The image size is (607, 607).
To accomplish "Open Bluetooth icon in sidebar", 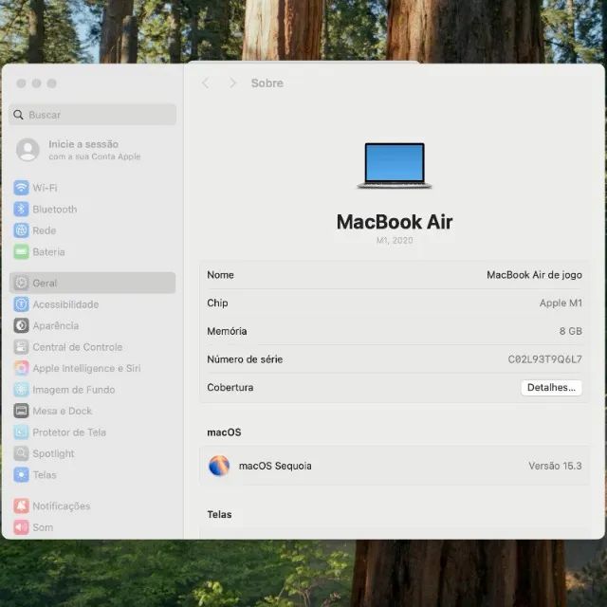I will coord(21,209).
